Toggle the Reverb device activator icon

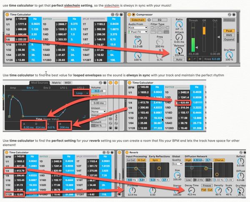coord(129,152)
